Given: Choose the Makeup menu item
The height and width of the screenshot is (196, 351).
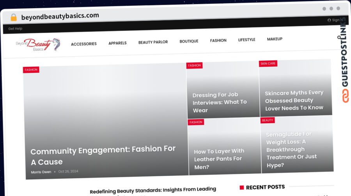Looking at the screenshot, I should (x=275, y=39).
